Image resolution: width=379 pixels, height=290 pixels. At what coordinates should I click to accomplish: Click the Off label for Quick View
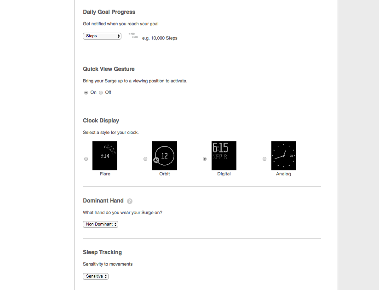108,93
